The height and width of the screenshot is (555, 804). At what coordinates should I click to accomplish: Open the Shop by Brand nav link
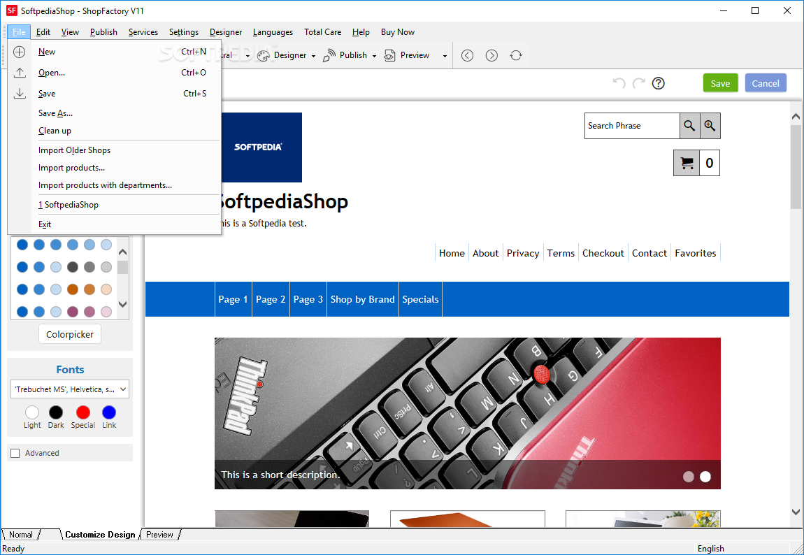click(363, 299)
